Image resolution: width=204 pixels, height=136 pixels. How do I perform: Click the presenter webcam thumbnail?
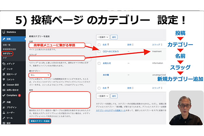[x=186, y=108]
